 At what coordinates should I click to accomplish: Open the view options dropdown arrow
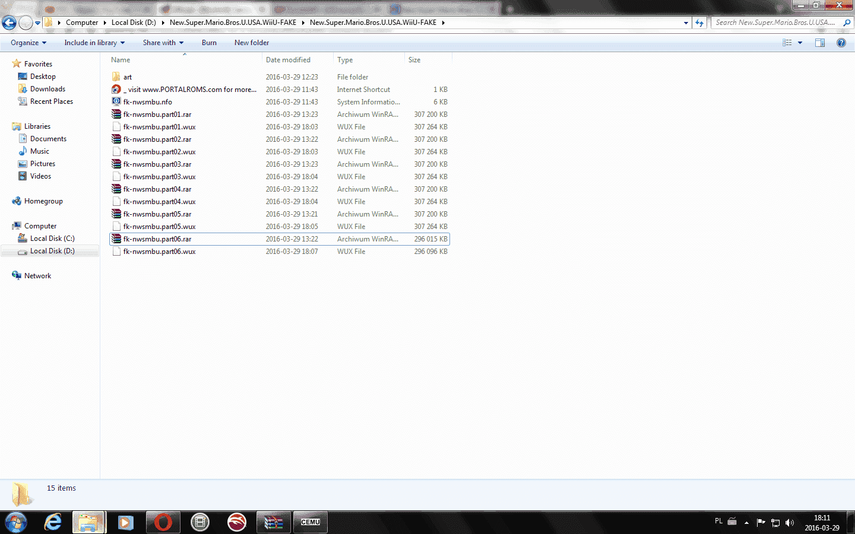[x=800, y=43]
